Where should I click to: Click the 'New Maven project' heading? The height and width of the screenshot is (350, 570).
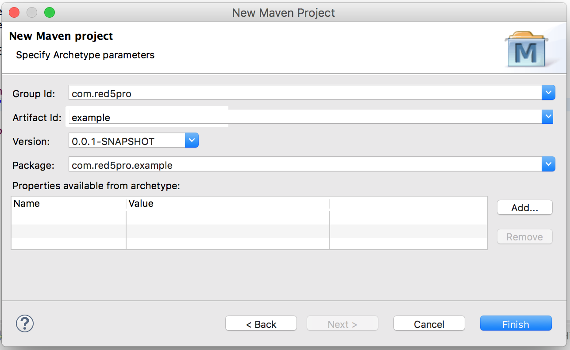point(61,36)
